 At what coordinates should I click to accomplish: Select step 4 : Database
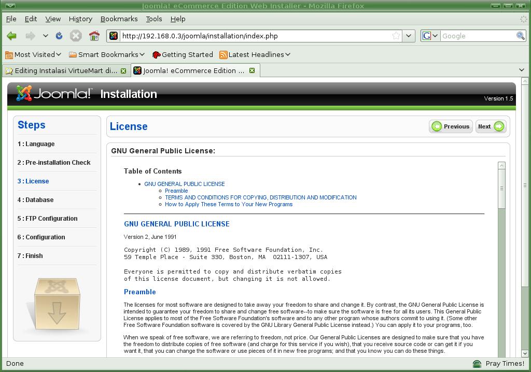tap(35, 199)
